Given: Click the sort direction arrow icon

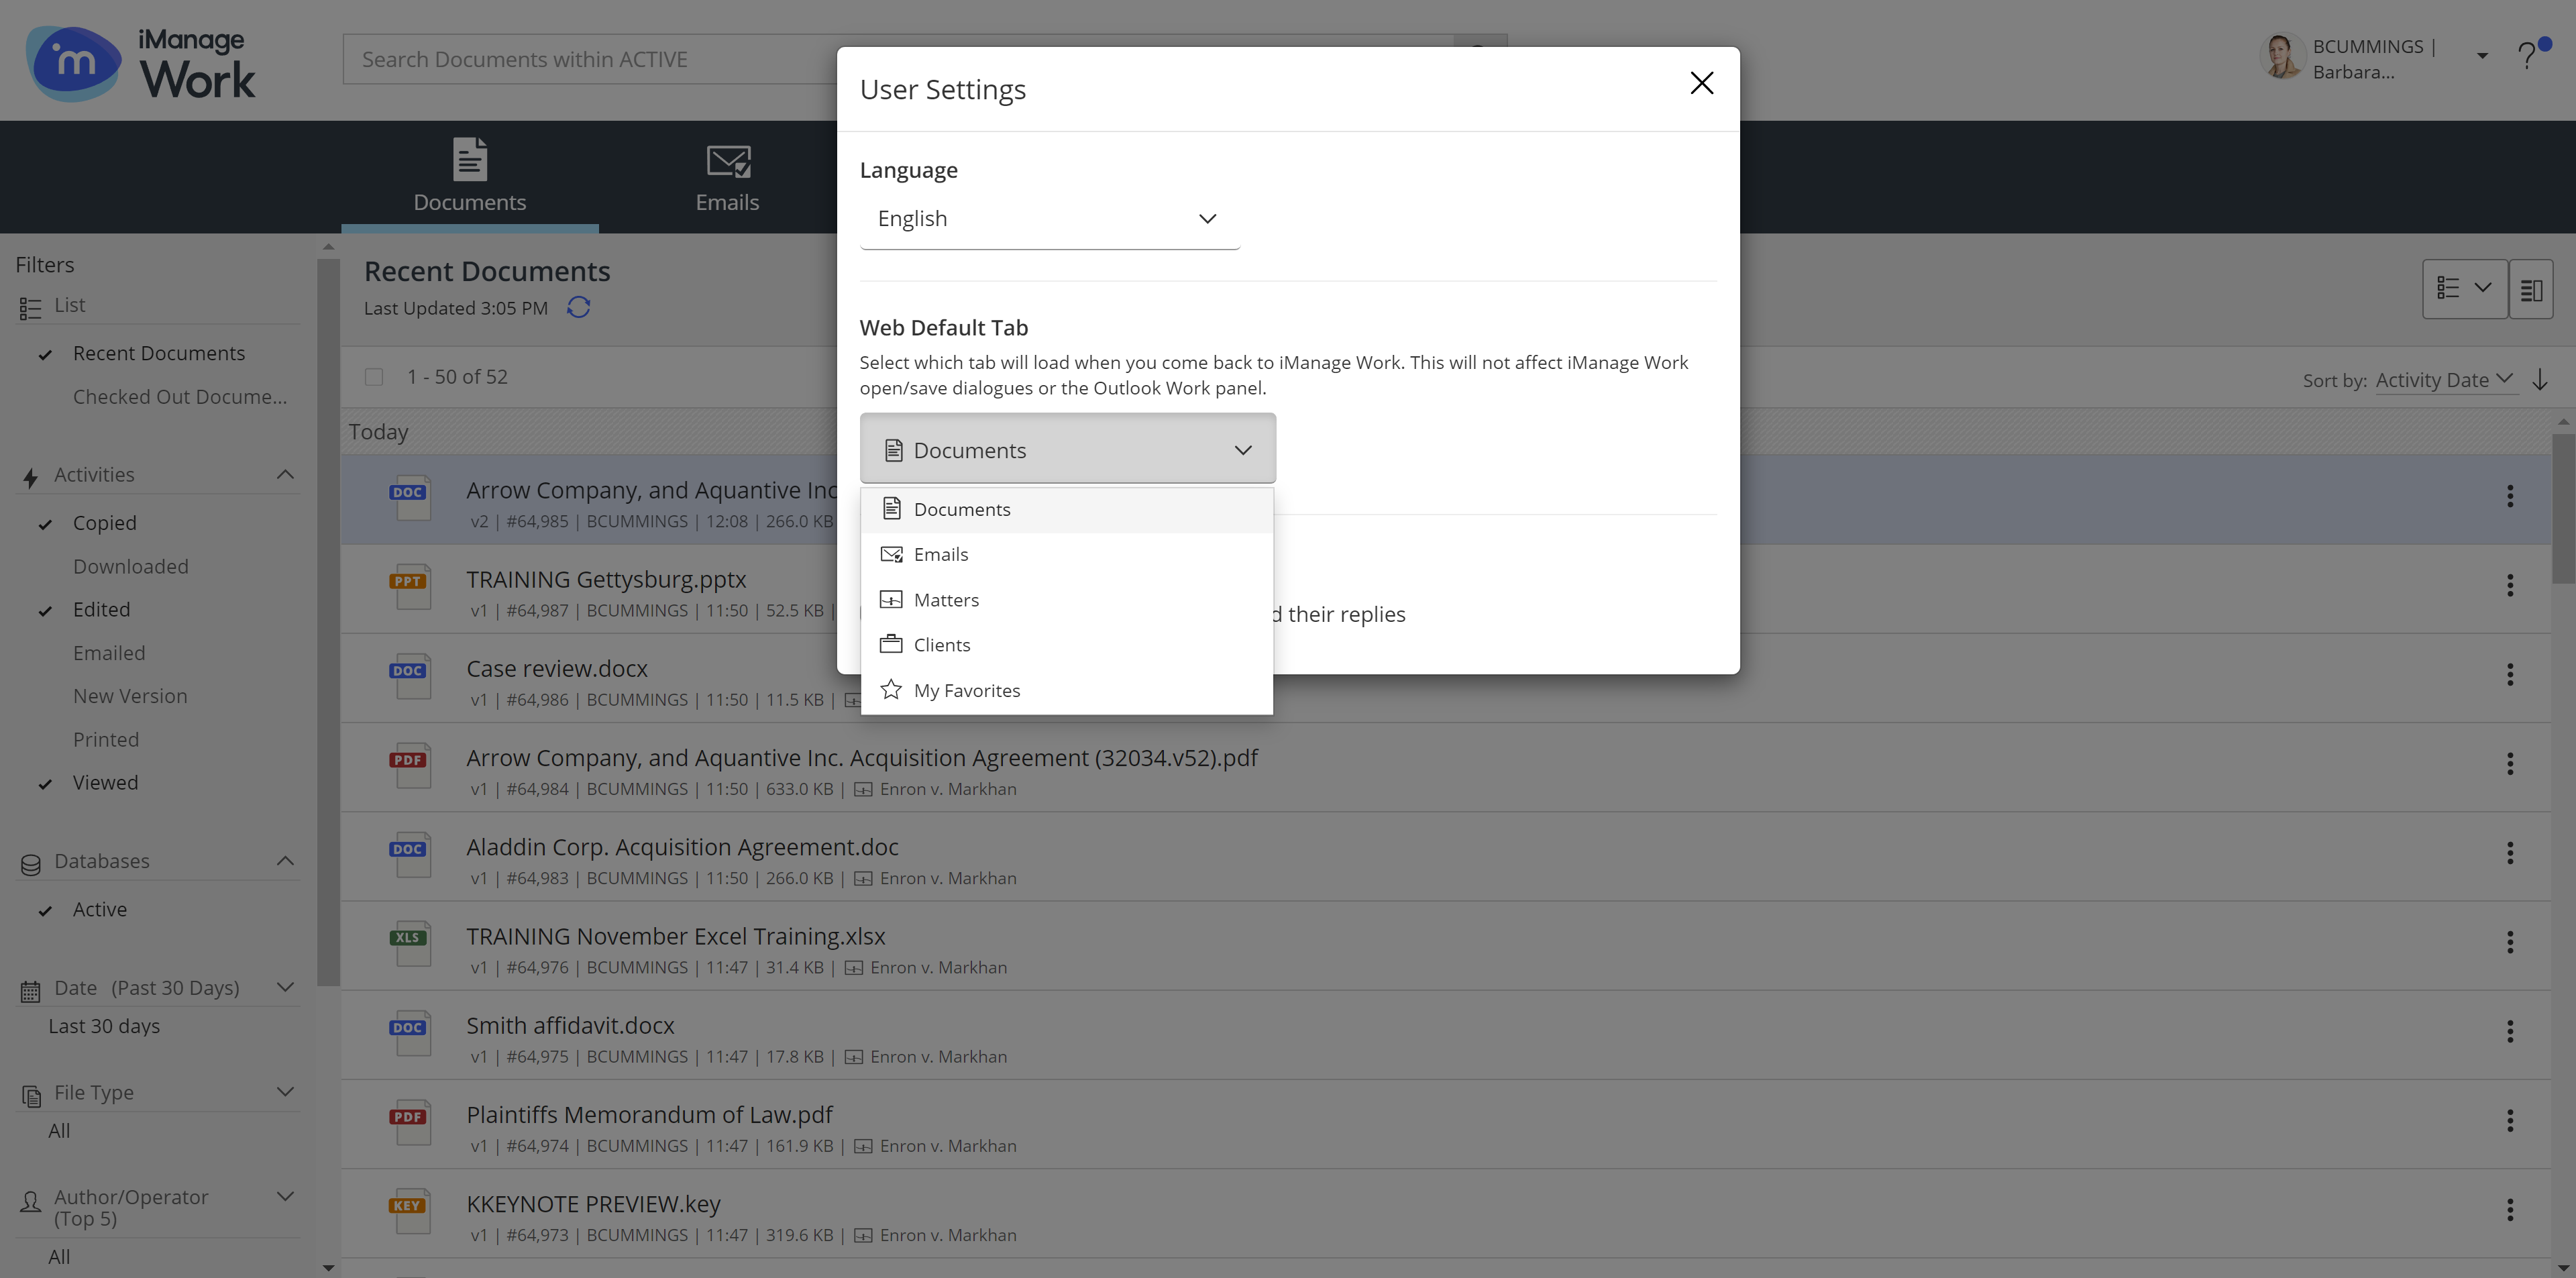Looking at the screenshot, I should point(2540,380).
